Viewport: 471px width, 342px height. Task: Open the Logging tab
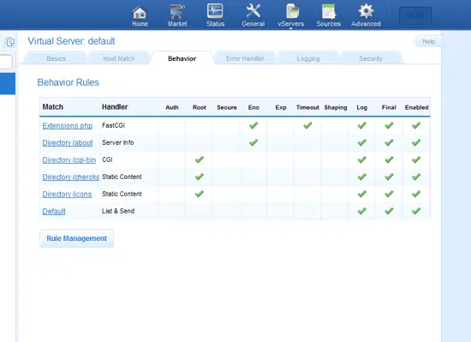pos(308,58)
